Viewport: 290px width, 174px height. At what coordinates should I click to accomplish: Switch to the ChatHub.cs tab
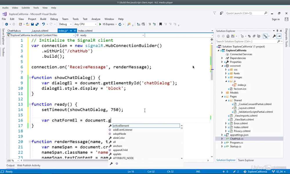point(14,31)
